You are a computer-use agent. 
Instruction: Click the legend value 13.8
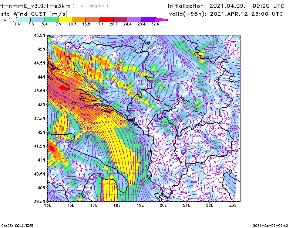pyautogui.click(x=86, y=24)
